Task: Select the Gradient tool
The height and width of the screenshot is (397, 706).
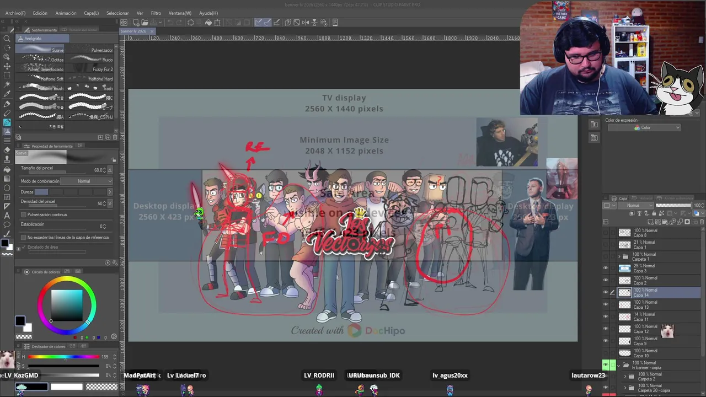Action: pos(7,178)
